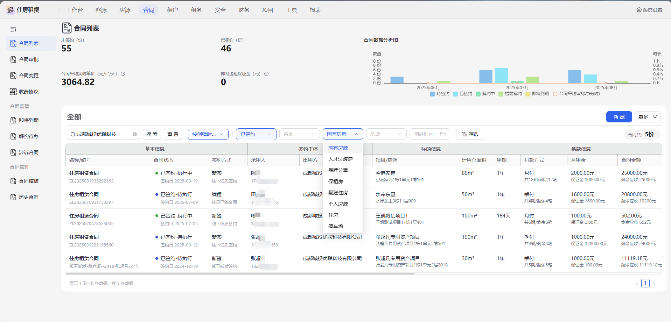Expand the 更多 dropdown button
Screen dimensions: 671x322
coord(648,117)
